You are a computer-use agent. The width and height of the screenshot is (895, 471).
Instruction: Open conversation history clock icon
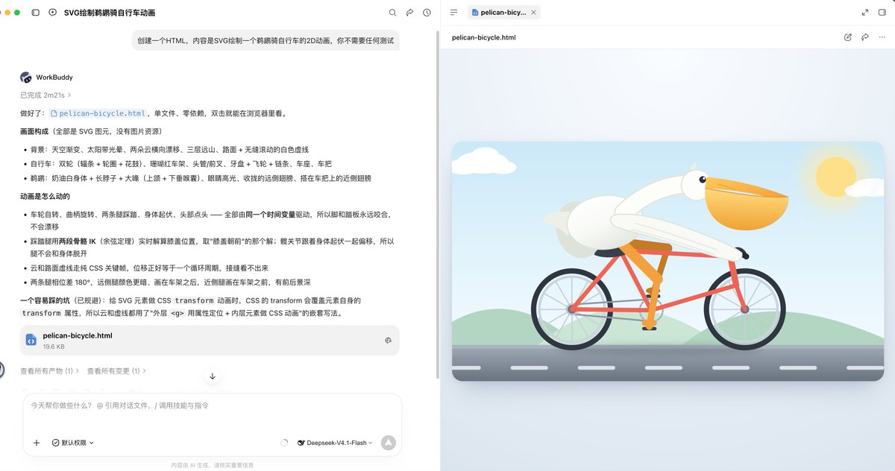point(427,13)
